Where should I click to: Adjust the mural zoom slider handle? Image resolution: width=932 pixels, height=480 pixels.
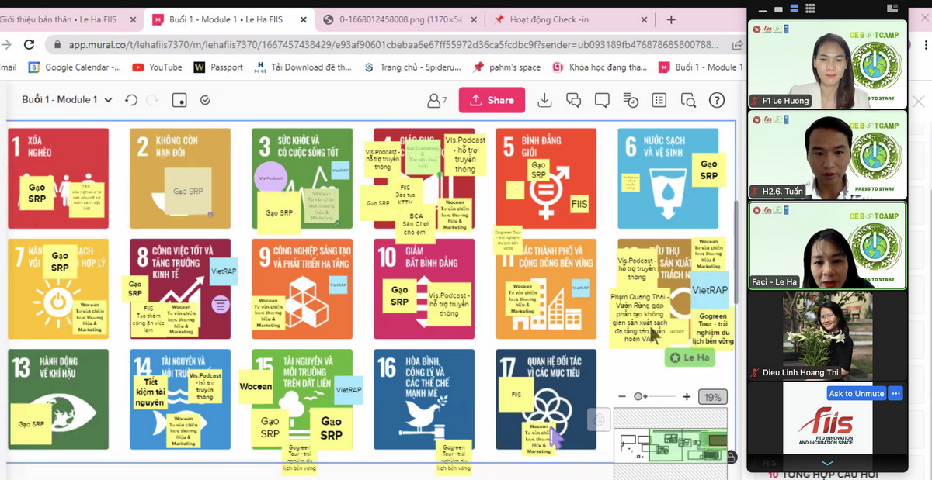638,397
